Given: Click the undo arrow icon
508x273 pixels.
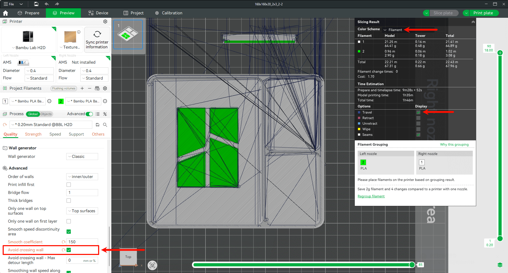Looking at the screenshot, I should 47,4.
